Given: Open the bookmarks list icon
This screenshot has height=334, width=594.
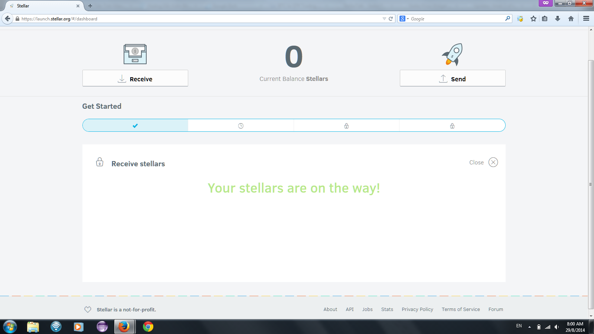Looking at the screenshot, I should coord(545,19).
